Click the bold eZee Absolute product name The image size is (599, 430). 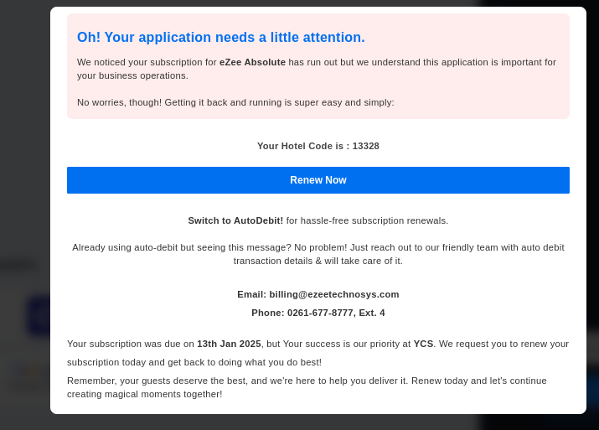coord(252,62)
